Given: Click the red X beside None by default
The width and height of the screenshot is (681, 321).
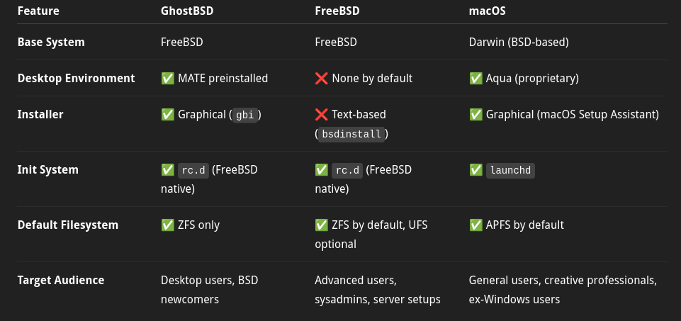Looking at the screenshot, I should (x=322, y=79).
